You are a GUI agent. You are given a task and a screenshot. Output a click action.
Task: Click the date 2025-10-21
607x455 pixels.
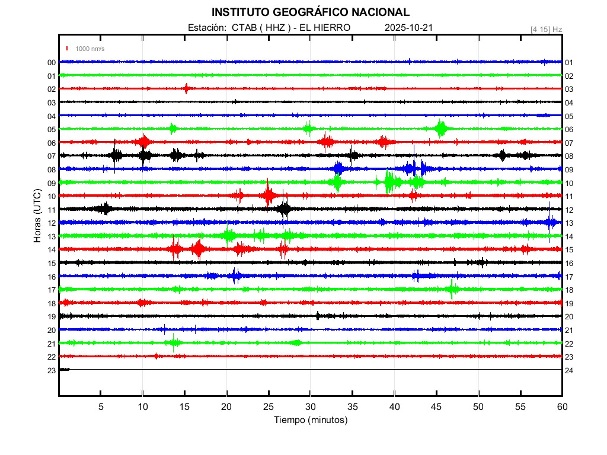pos(409,28)
